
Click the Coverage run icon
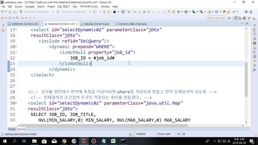(x=193, y=12)
